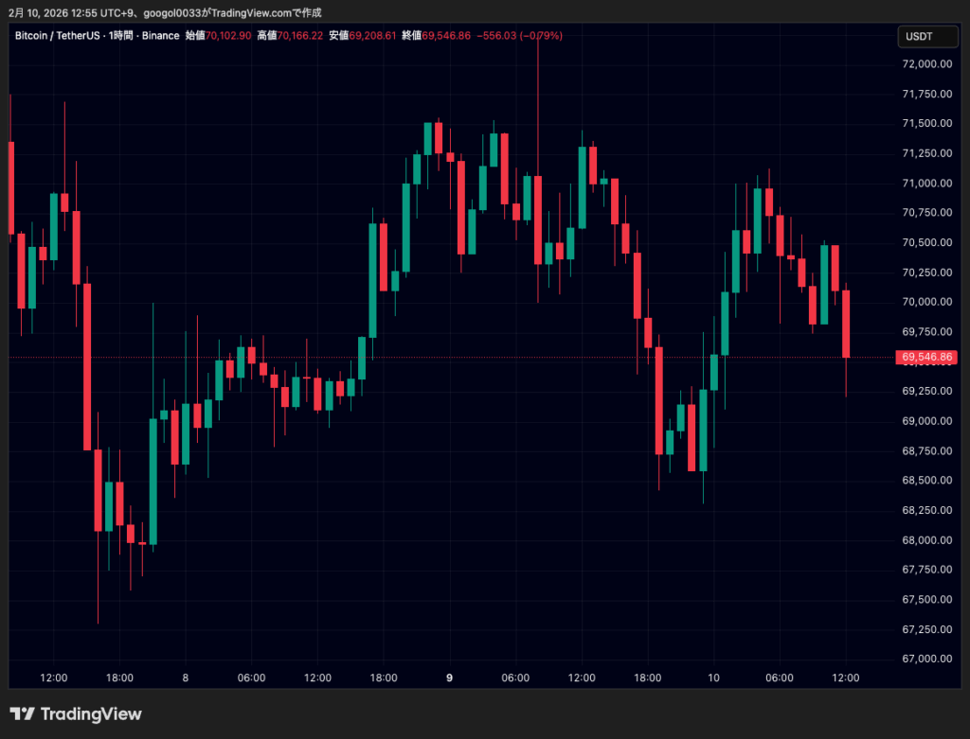Viewport: 970px width, 739px height.
Task: Click the 70,000.00 price axis label
Action: click(x=927, y=302)
